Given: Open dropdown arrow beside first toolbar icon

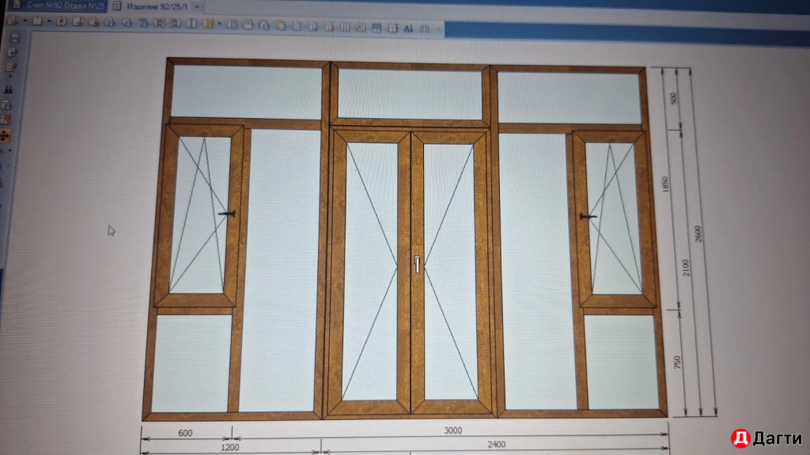Looking at the screenshot, I should [x=25, y=22].
